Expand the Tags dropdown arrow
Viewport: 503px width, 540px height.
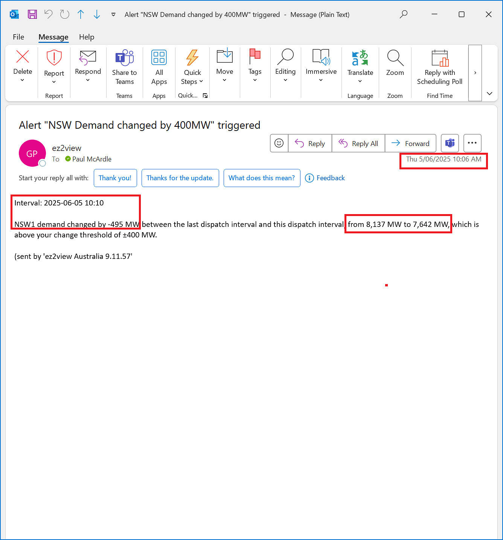[255, 80]
